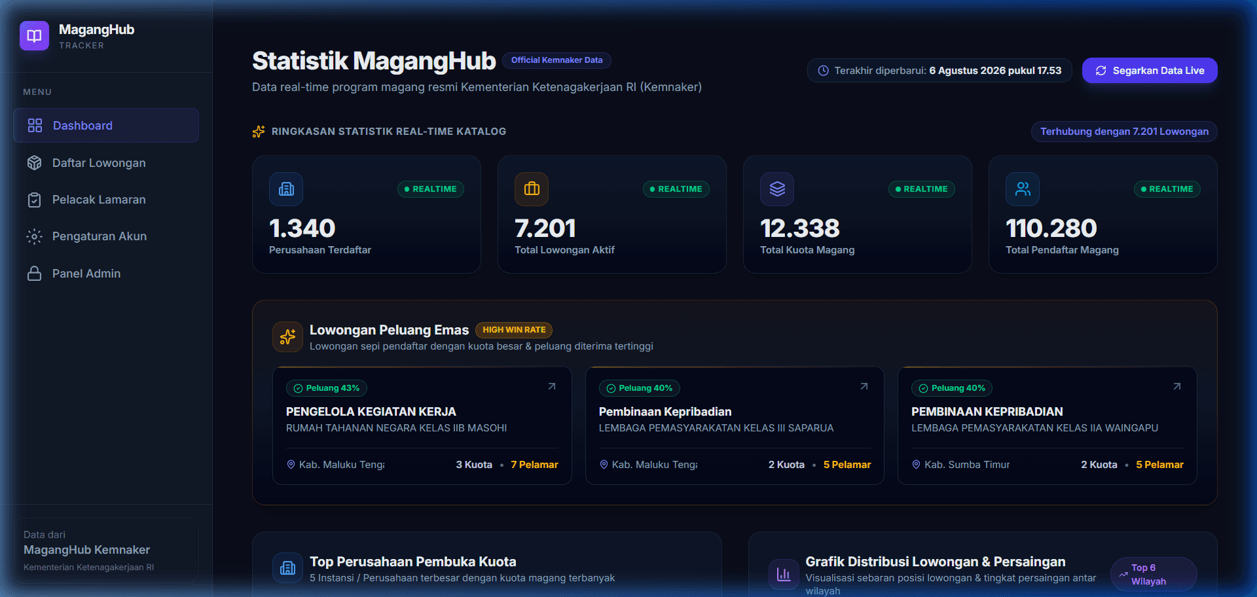Click the Pengaturan Akun gear icon

(35, 236)
